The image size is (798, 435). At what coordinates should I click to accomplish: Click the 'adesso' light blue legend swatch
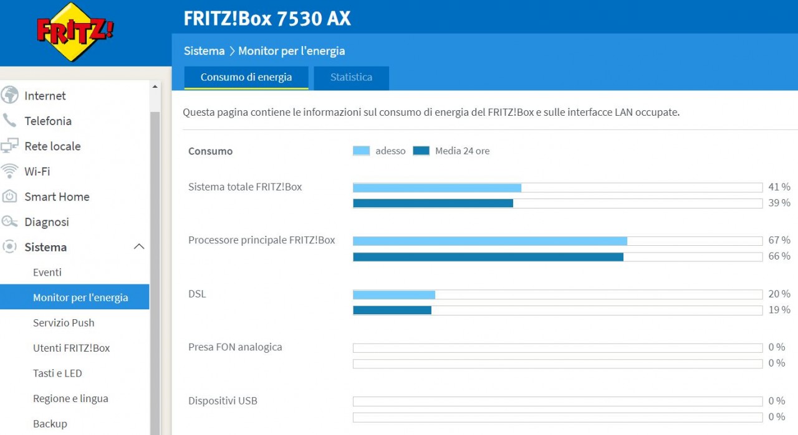point(361,151)
